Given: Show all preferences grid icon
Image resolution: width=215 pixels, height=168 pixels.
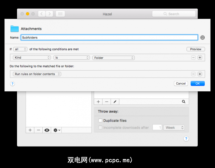Looking at the screenshot, I should click(x=60, y=14).
